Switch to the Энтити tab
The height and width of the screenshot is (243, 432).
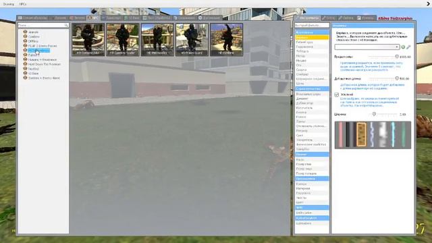pos(78,18)
